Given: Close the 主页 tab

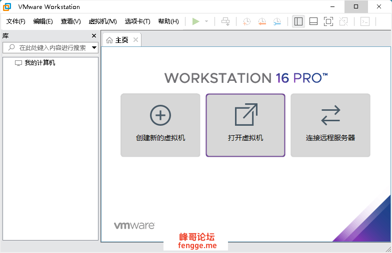Looking at the screenshot, I should [136, 40].
